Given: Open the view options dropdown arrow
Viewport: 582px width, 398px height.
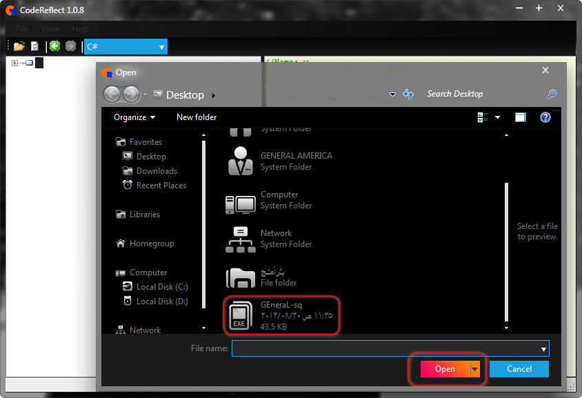Looking at the screenshot, I should (x=497, y=117).
